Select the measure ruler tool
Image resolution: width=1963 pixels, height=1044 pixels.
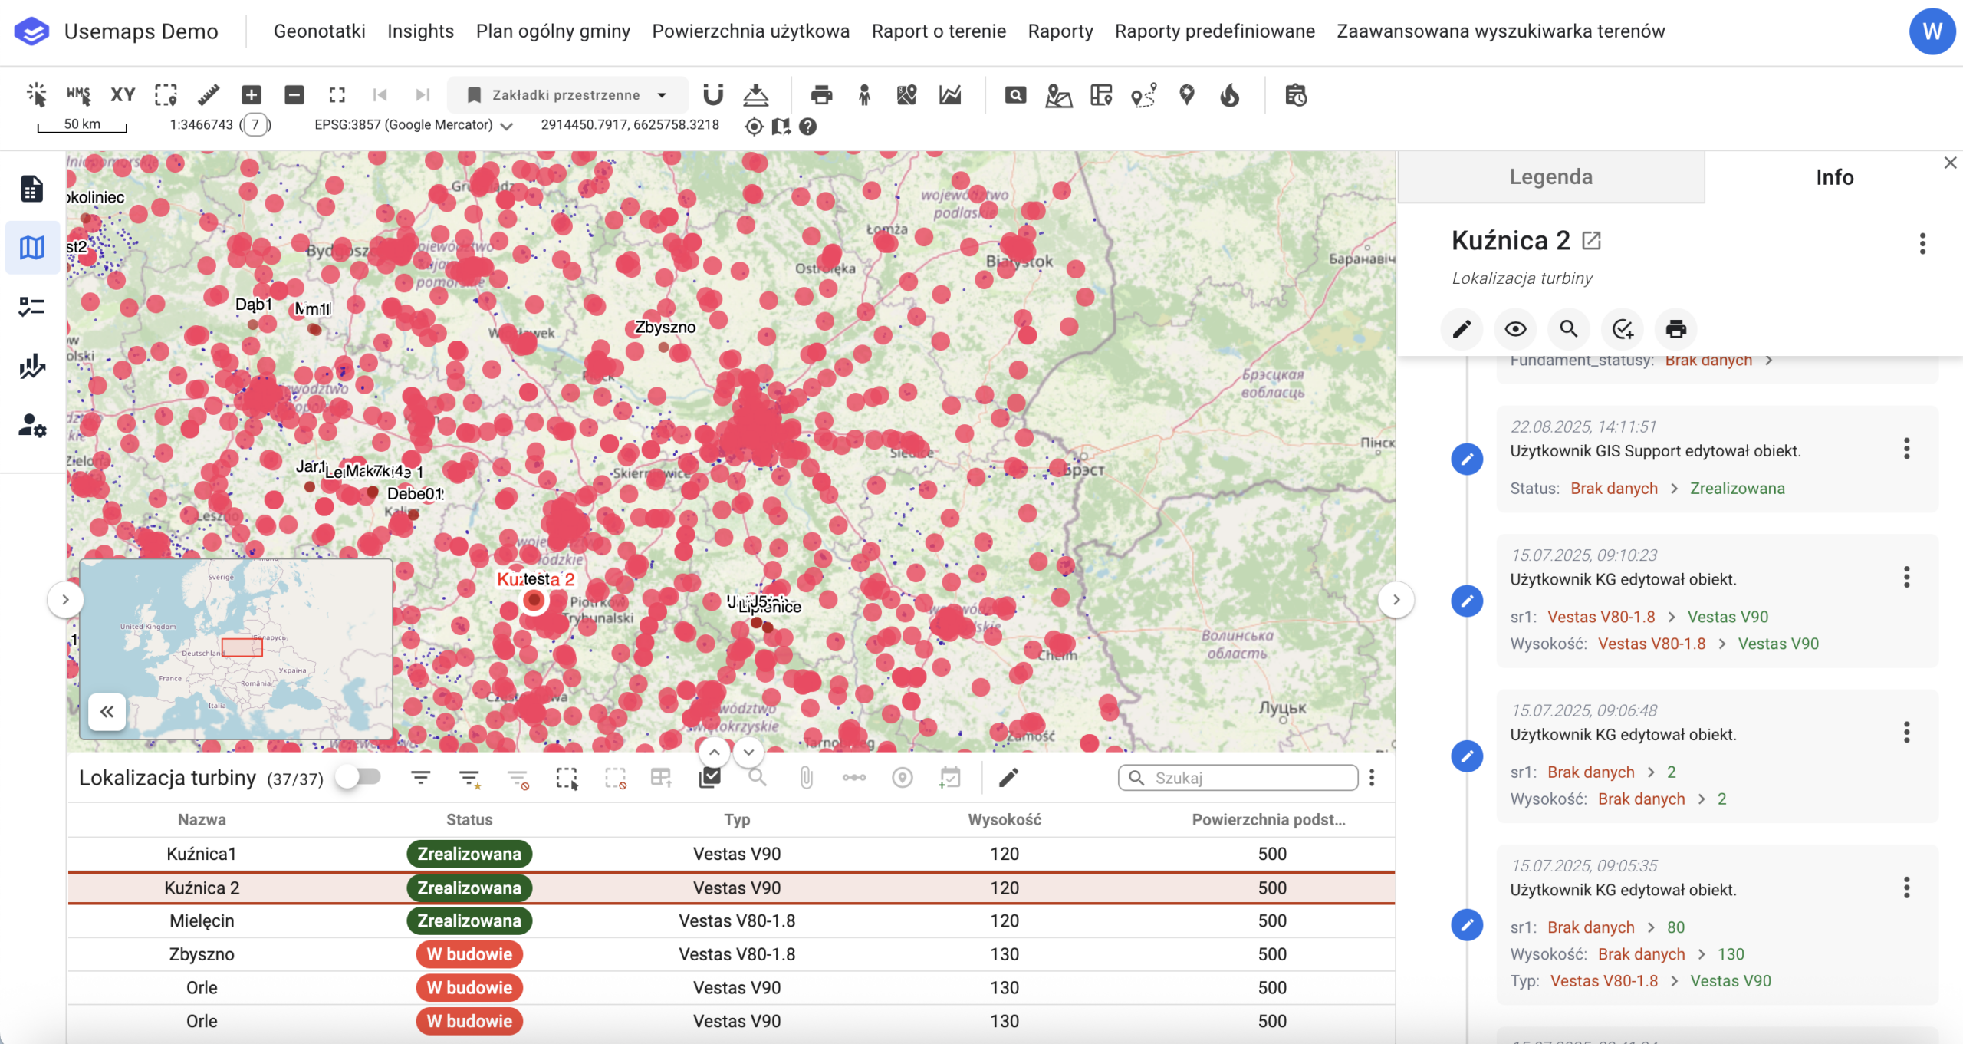pos(209,94)
